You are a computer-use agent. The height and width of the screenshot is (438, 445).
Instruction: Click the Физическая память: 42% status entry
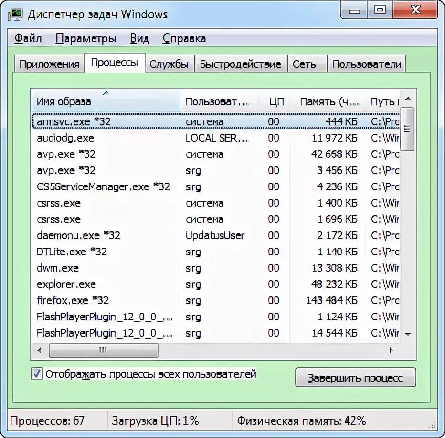point(301,421)
